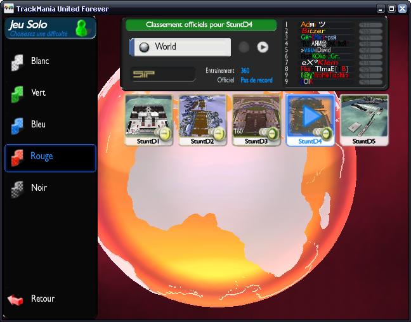Launch the highlighted StuntD4 track
Viewport: 411px width, 322px height.
(310, 117)
